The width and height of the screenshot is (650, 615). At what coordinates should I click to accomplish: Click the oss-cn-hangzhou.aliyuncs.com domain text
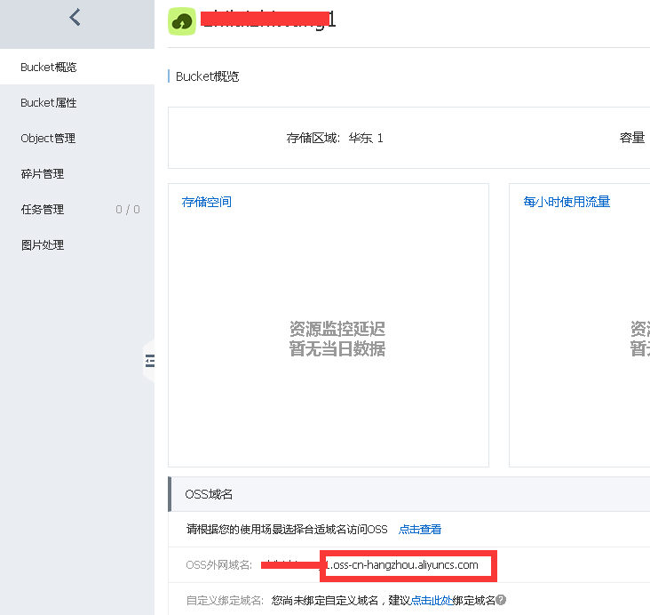tap(406, 565)
